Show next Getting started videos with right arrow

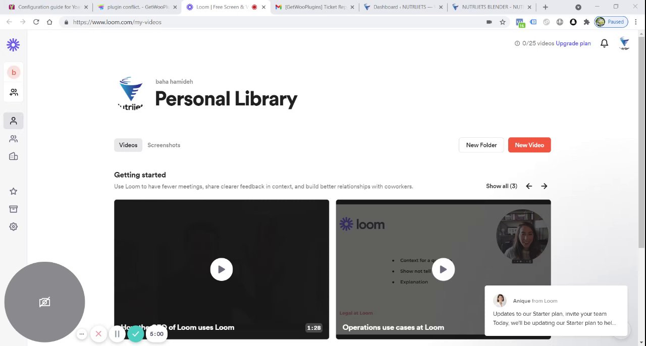tap(544, 186)
